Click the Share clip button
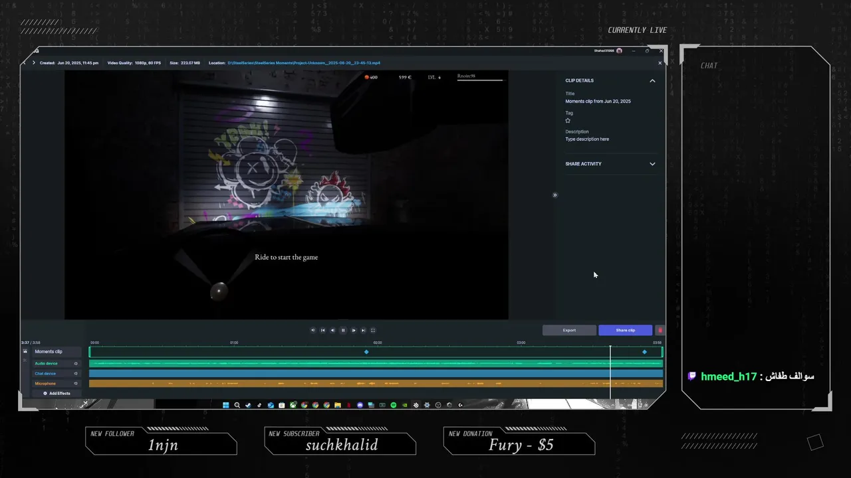Screen dimensions: 851x478 (x=625, y=330)
